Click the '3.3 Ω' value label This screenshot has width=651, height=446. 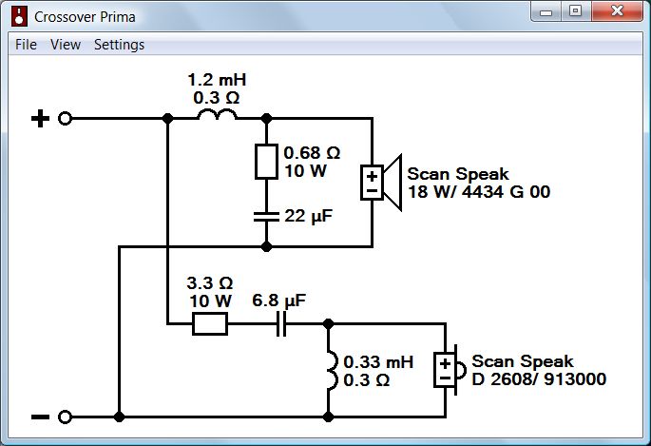click(x=210, y=283)
